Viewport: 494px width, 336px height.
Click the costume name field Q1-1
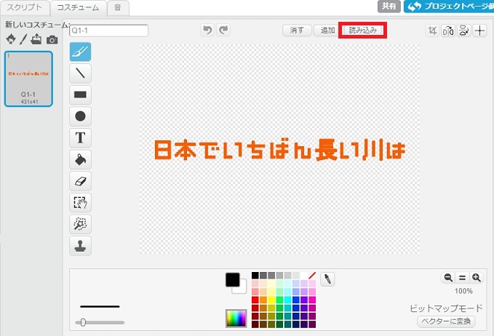point(108,31)
